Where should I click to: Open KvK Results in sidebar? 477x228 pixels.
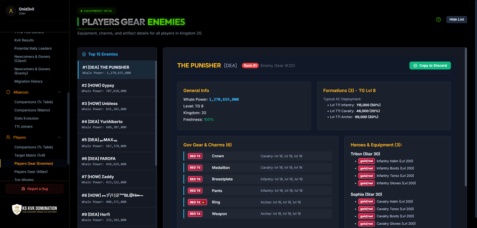[24, 40]
